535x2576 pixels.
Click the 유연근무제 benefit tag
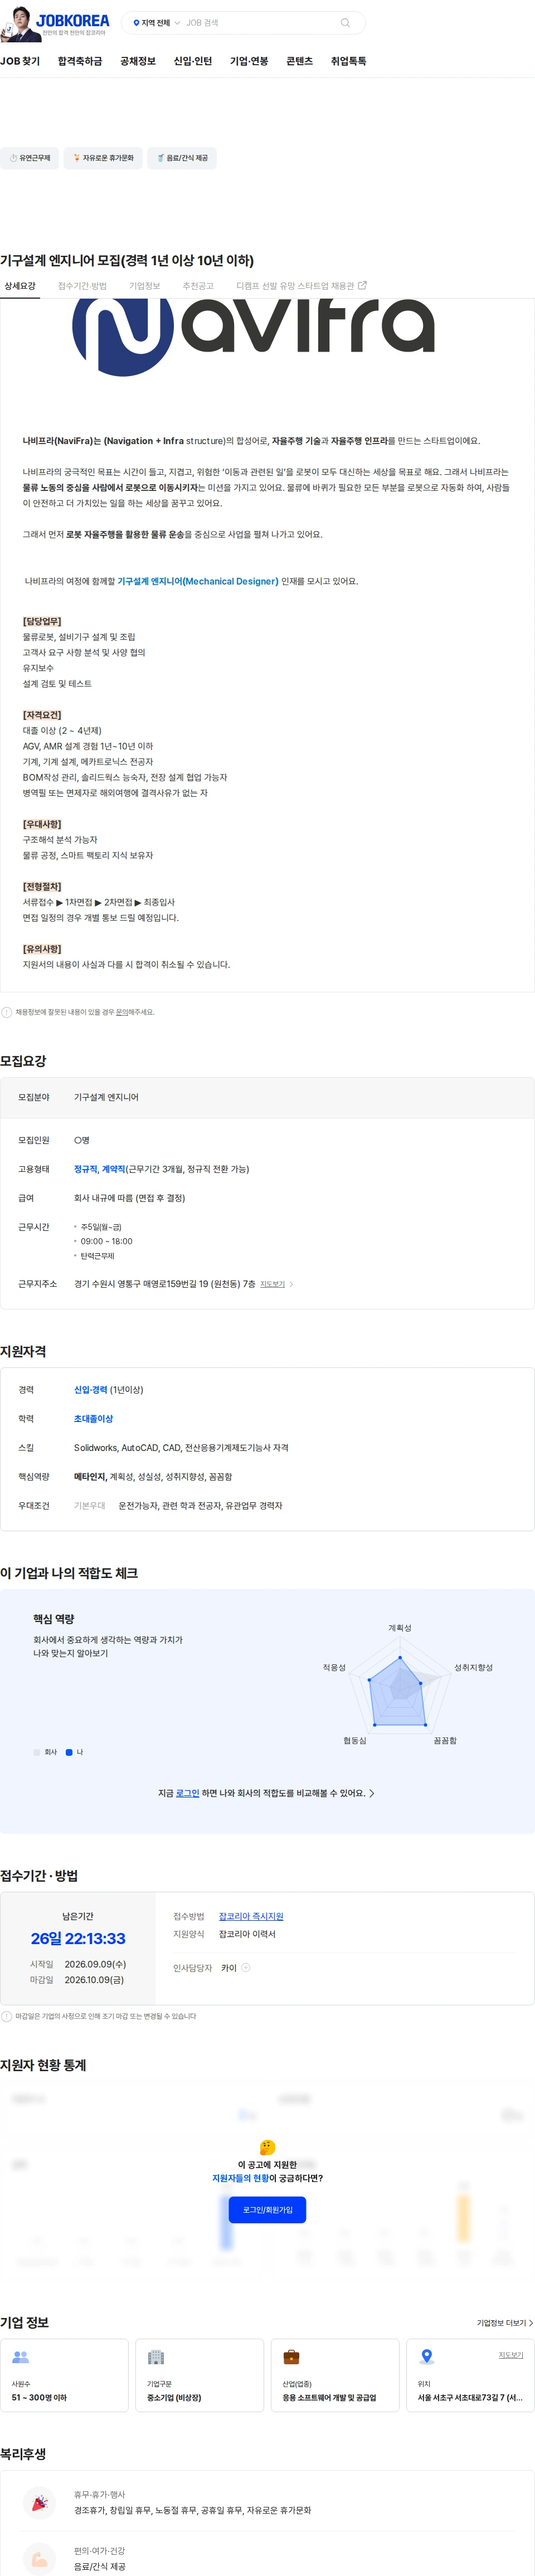tap(29, 158)
